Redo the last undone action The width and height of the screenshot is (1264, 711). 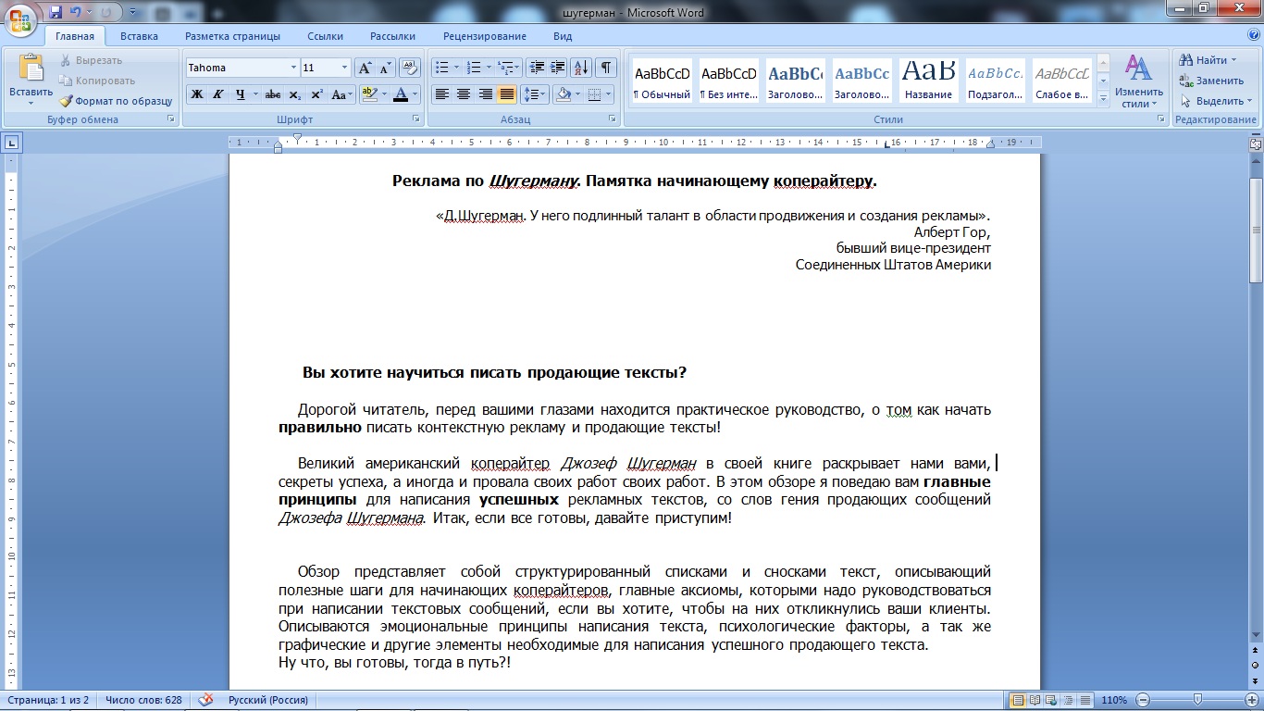(107, 12)
